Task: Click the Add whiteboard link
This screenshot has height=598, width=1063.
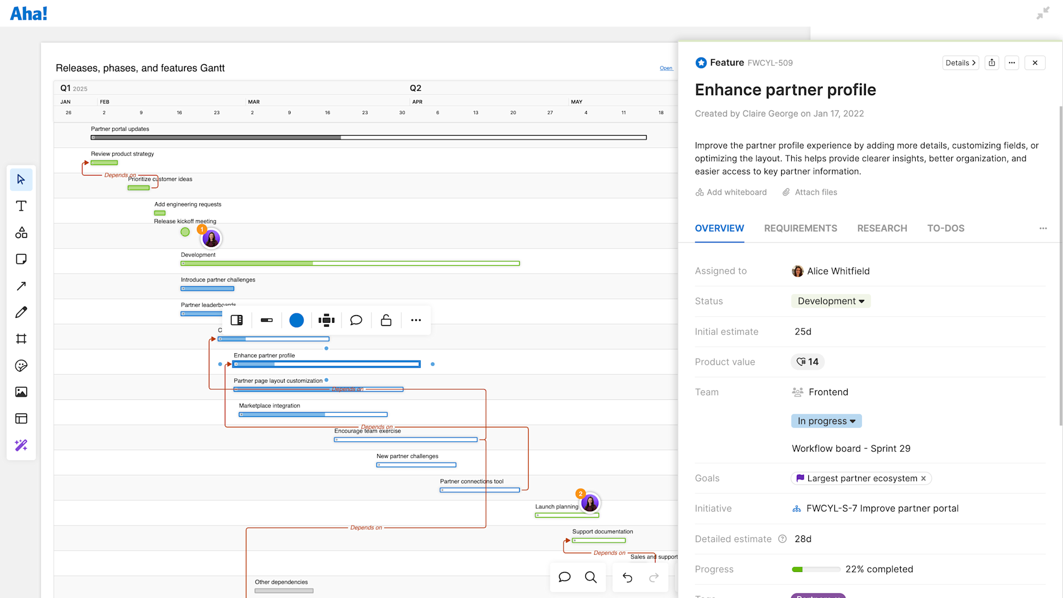Action: pos(731,192)
